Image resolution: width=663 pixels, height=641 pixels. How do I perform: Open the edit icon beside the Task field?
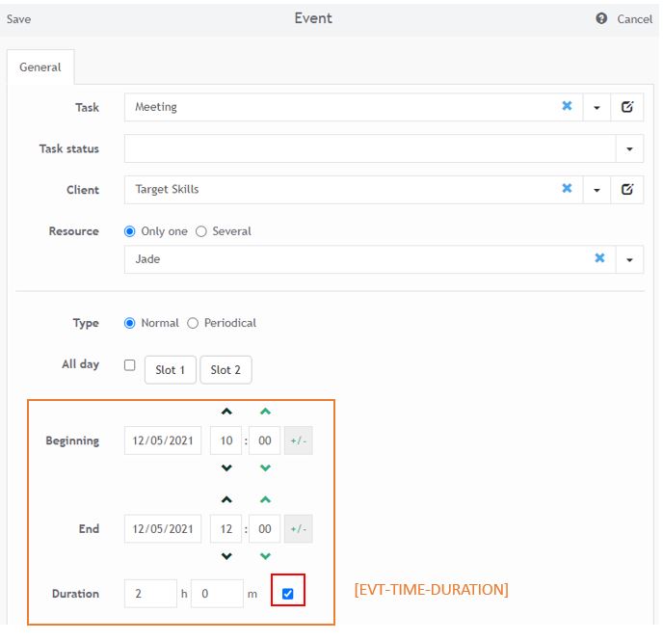click(x=627, y=107)
